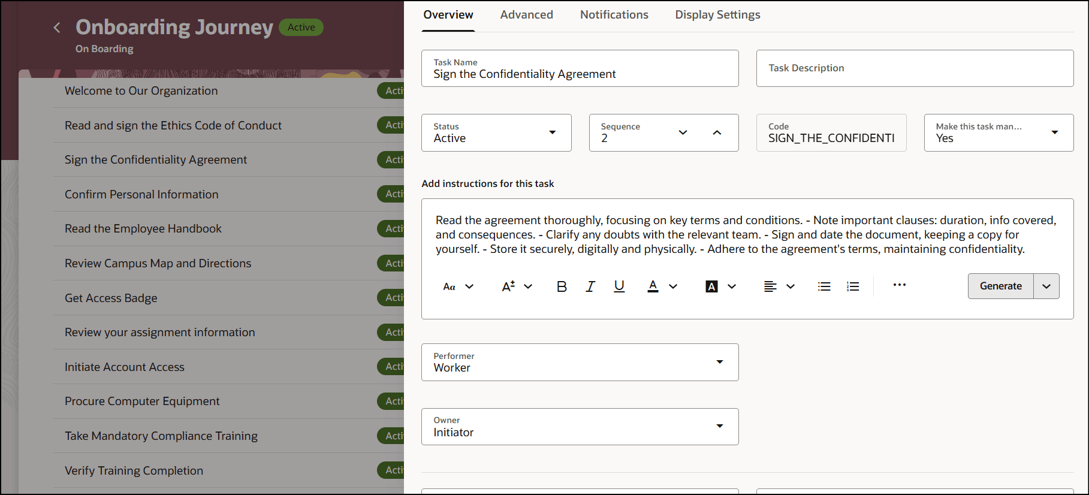The width and height of the screenshot is (1089, 495).
Task: Expand the font size dropdown arrow
Action: point(528,286)
